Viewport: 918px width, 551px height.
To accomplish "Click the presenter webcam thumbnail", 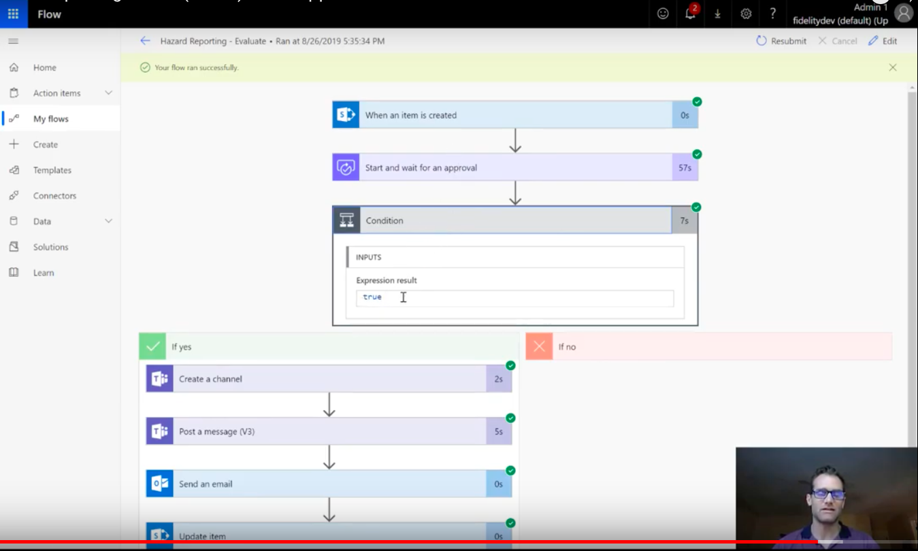I will (827, 498).
